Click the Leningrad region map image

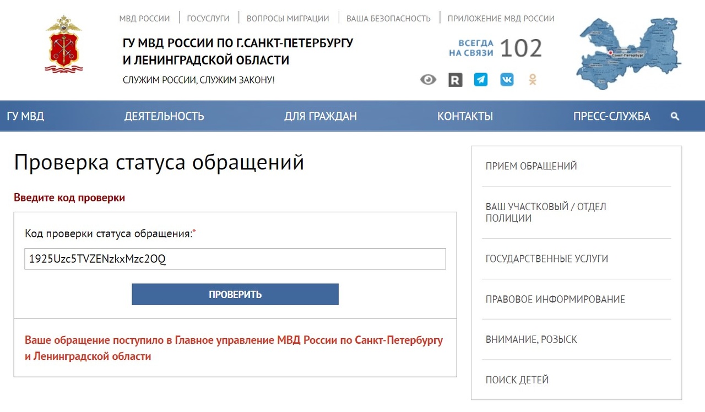[628, 53]
